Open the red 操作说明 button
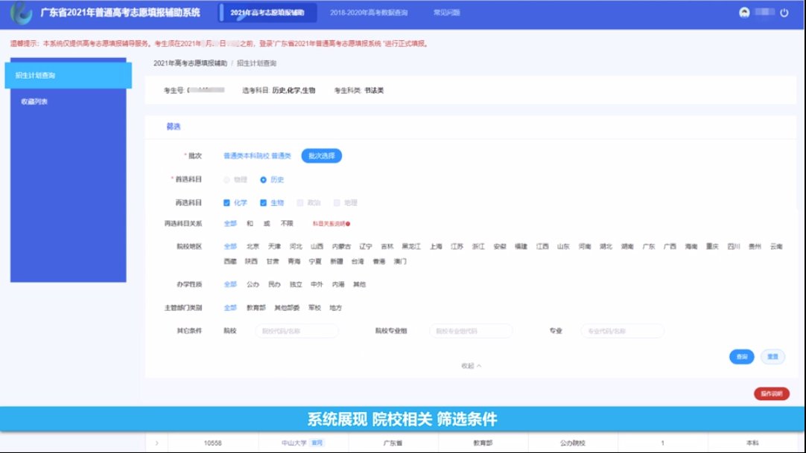The width and height of the screenshot is (806, 453). tap(771, 394)
